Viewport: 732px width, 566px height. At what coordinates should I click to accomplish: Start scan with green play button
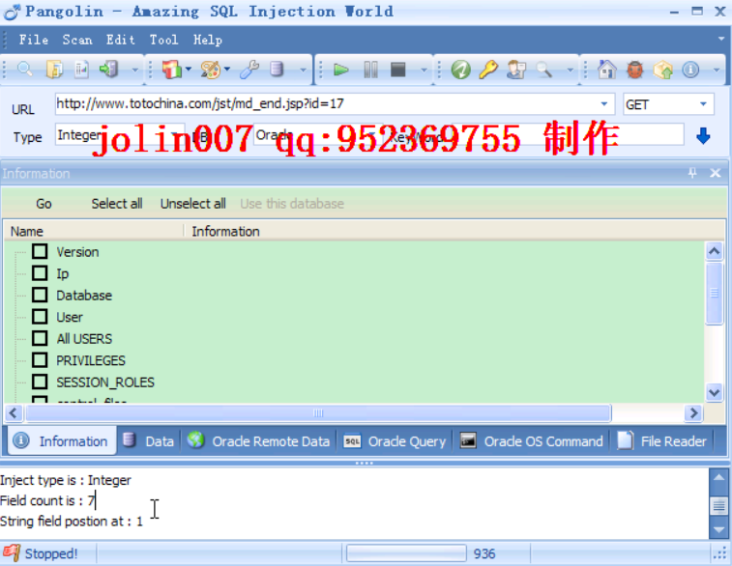click(340, 70)
